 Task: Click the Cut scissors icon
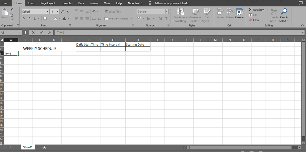point(12,10)
